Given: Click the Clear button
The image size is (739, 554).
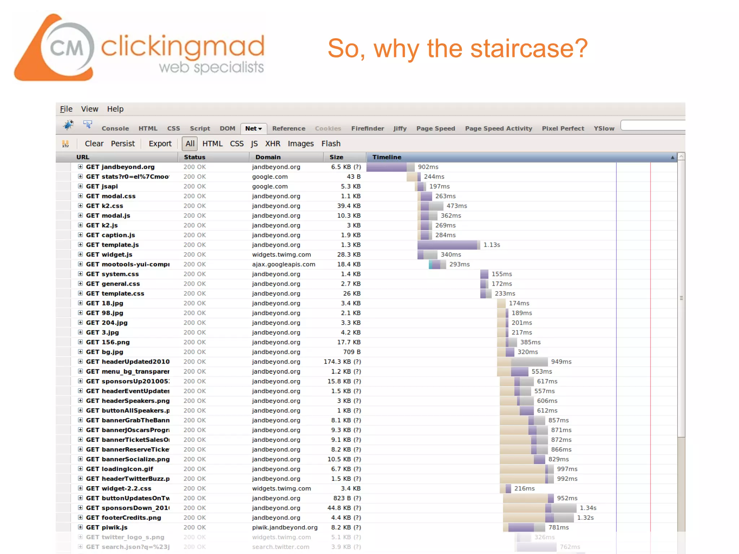Looking at the screenshot, I should [94, 144].
